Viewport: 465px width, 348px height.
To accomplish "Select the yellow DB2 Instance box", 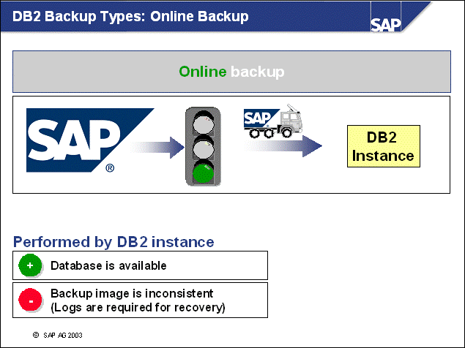I will (x=383, y=146).
